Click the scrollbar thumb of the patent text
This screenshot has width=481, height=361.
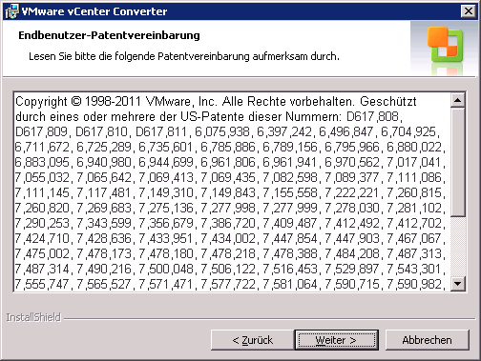tap(458, 163)
